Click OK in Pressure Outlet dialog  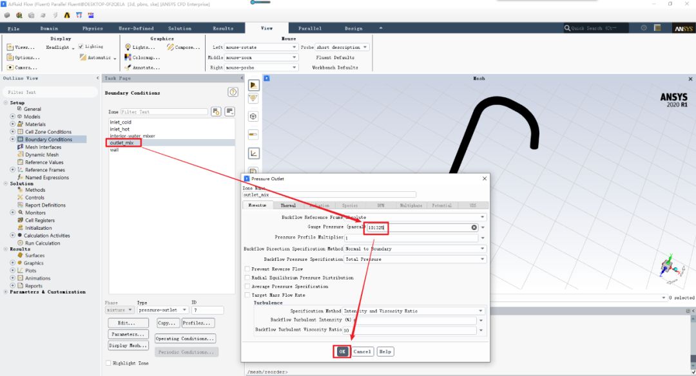[x=342, y=352]
